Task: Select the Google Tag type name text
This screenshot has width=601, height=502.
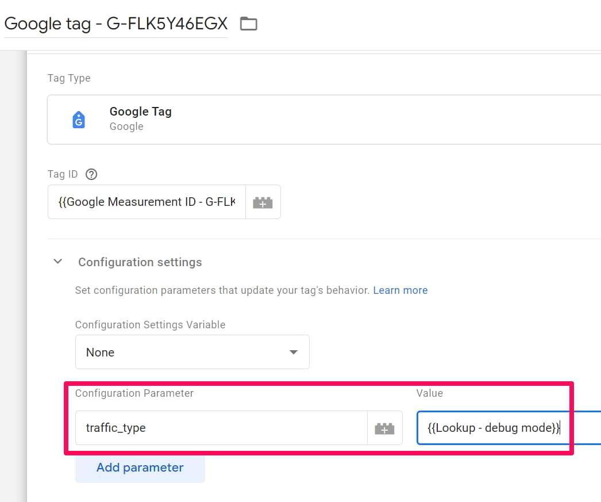Action: (x=140, y=112)
